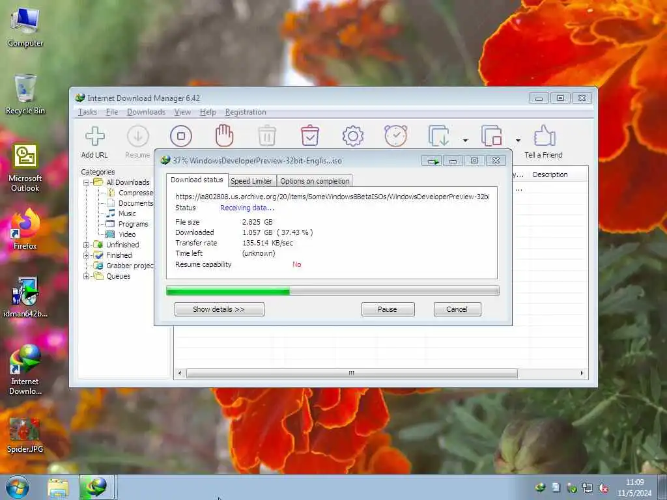
Task: Click the green-arrow button in download dialog title bar
Action: [433, 161]
